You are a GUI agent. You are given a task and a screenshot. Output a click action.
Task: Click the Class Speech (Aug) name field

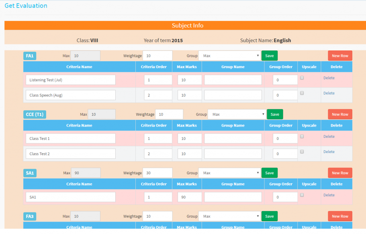tap(71, 95)
